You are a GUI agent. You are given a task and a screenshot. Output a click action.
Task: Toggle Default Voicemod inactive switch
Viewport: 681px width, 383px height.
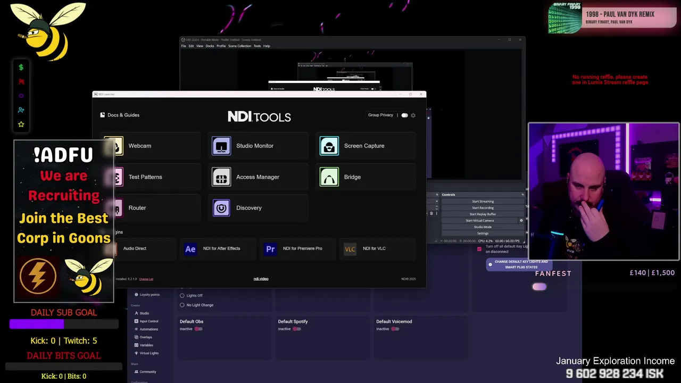coord(395,329)
